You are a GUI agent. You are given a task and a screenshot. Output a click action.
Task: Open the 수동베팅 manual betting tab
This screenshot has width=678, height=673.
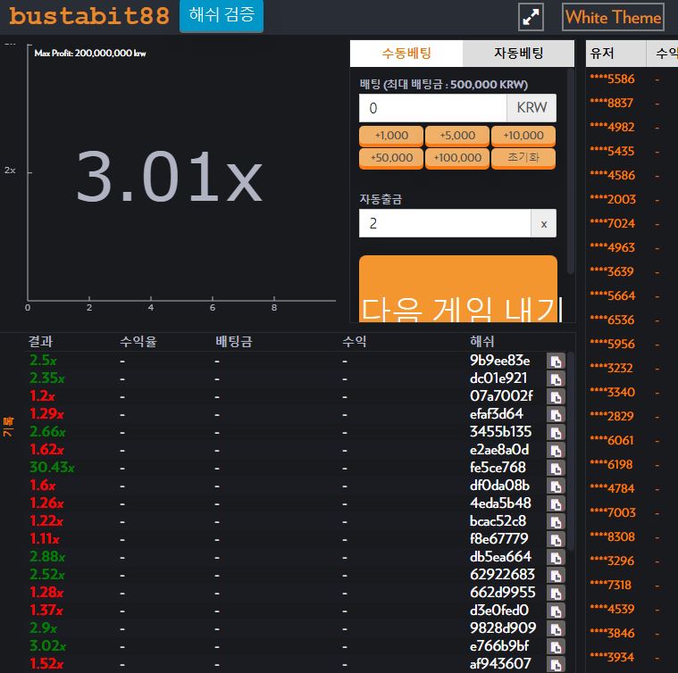click(406, 54)
